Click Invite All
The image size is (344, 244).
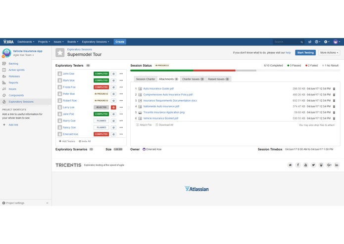click(x=85, y=141)
